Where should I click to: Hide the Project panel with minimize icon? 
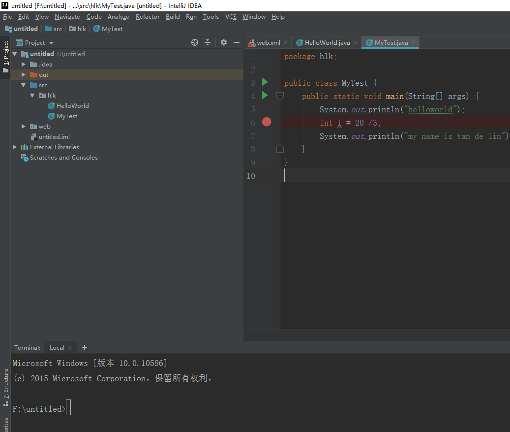tap(237, 42)
